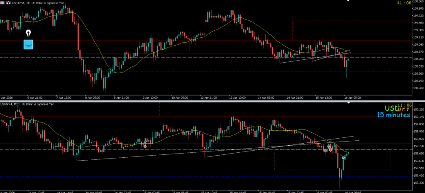The image size is (425, 193).
Task: Click the second icon left of the H1 title
Action: pos(8,2)
